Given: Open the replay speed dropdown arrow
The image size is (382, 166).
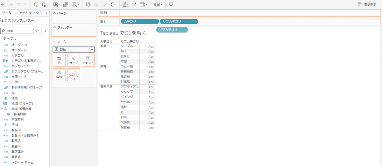Looking at the screenshot, I should (x=25, y=5).
